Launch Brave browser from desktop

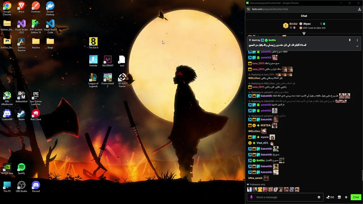21,7
